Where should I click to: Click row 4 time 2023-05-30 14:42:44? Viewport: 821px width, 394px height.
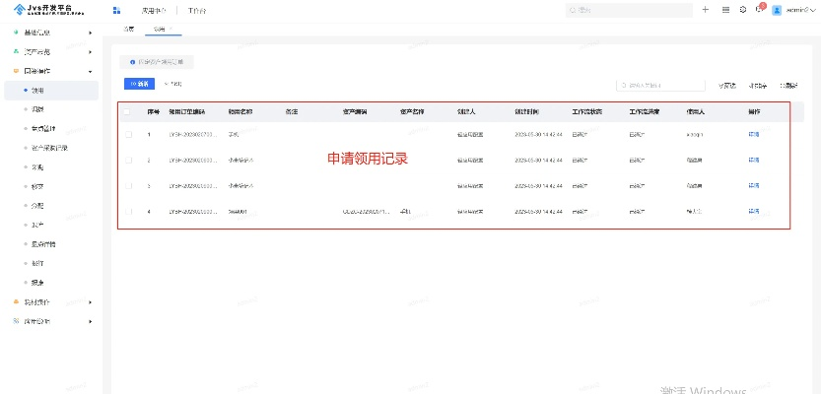pyautogui.click(x=538, y=212)
